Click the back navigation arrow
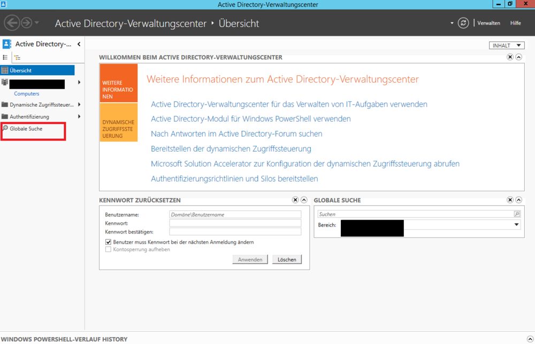 (x=12, y=23)
